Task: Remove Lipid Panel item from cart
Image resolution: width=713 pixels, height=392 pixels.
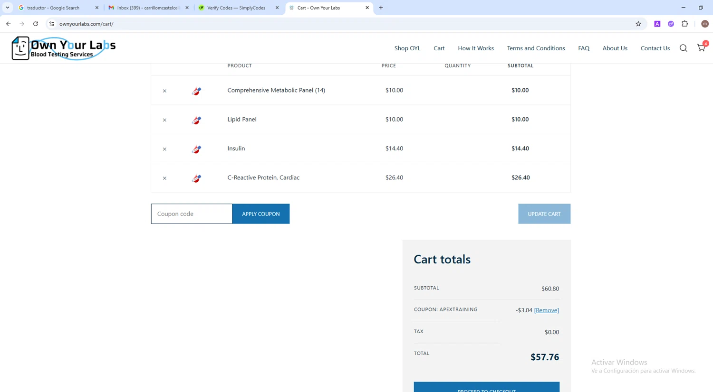Action: pos(164,120)
